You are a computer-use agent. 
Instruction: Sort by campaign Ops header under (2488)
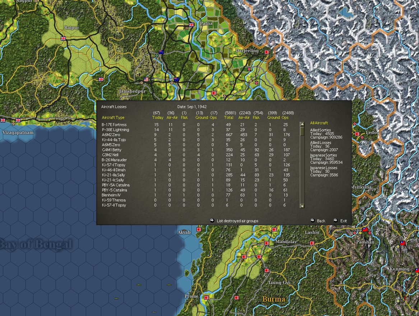[x=285, y=117]
